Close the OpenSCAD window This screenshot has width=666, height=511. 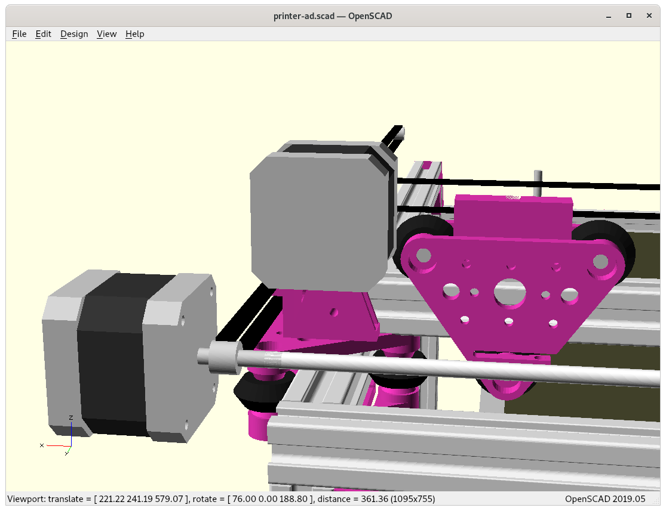[649, 16]
